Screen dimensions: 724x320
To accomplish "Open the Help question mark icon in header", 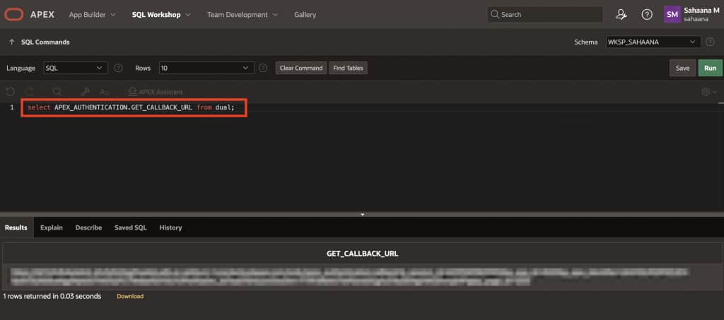I will [x=647, y=14].
